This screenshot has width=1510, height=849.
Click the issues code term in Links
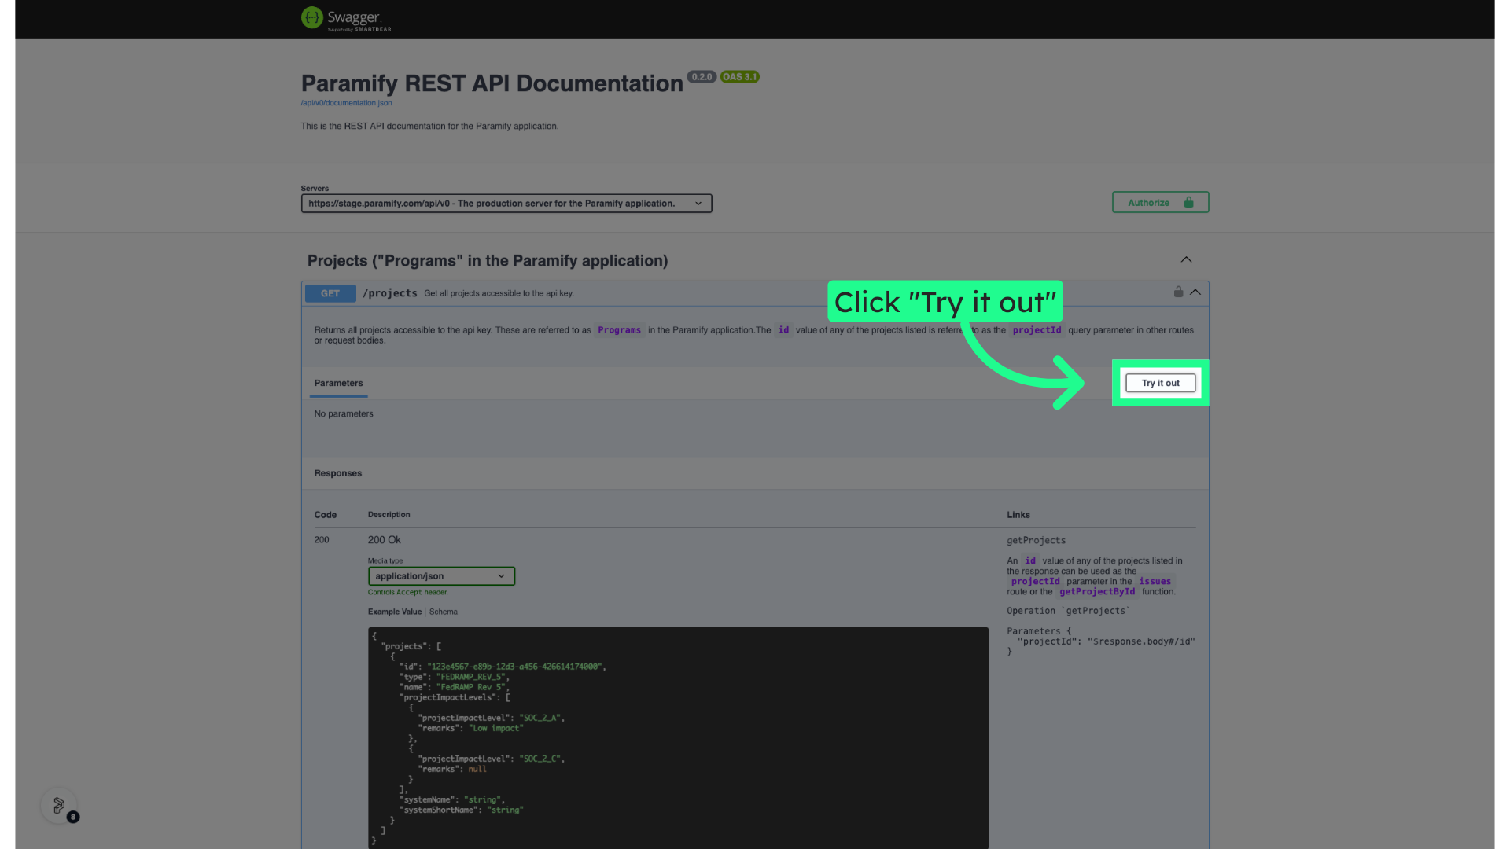1155,582
